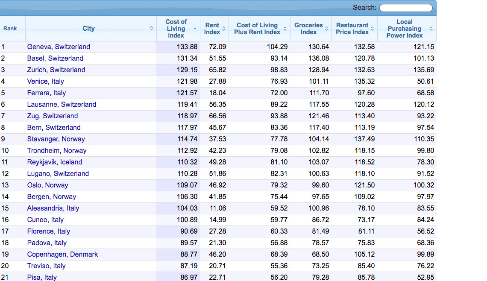Go to Stavanger, Norway page

(56, 139)
